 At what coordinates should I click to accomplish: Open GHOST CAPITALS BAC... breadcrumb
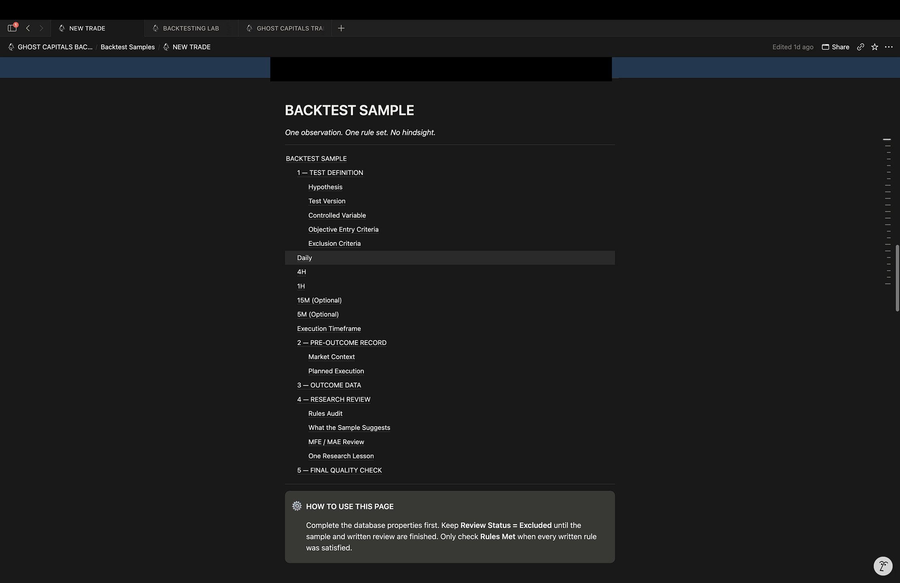50,47
